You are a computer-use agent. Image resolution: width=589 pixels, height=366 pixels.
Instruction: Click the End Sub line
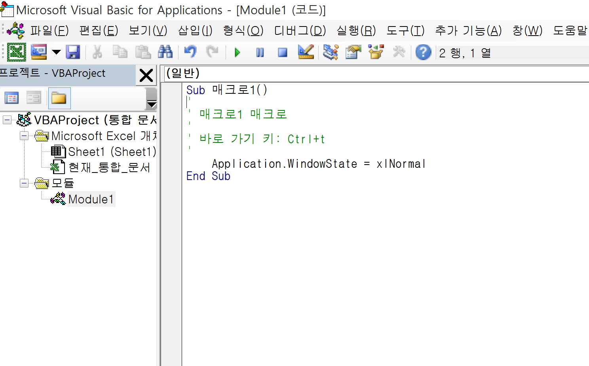click(x=208, y=176)
